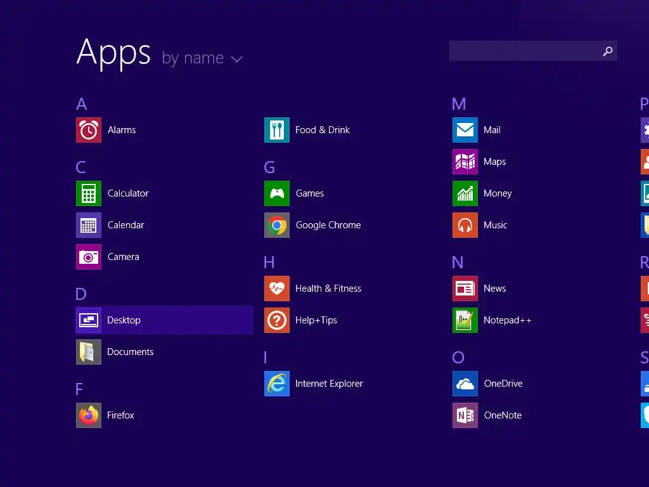This screenshot has width=649, height=487.
Task: Click the letter H group header
Action: pos(269,263)
